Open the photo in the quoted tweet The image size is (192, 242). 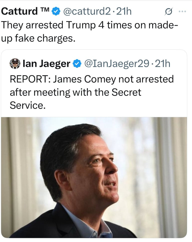click(x=94, y=177)
